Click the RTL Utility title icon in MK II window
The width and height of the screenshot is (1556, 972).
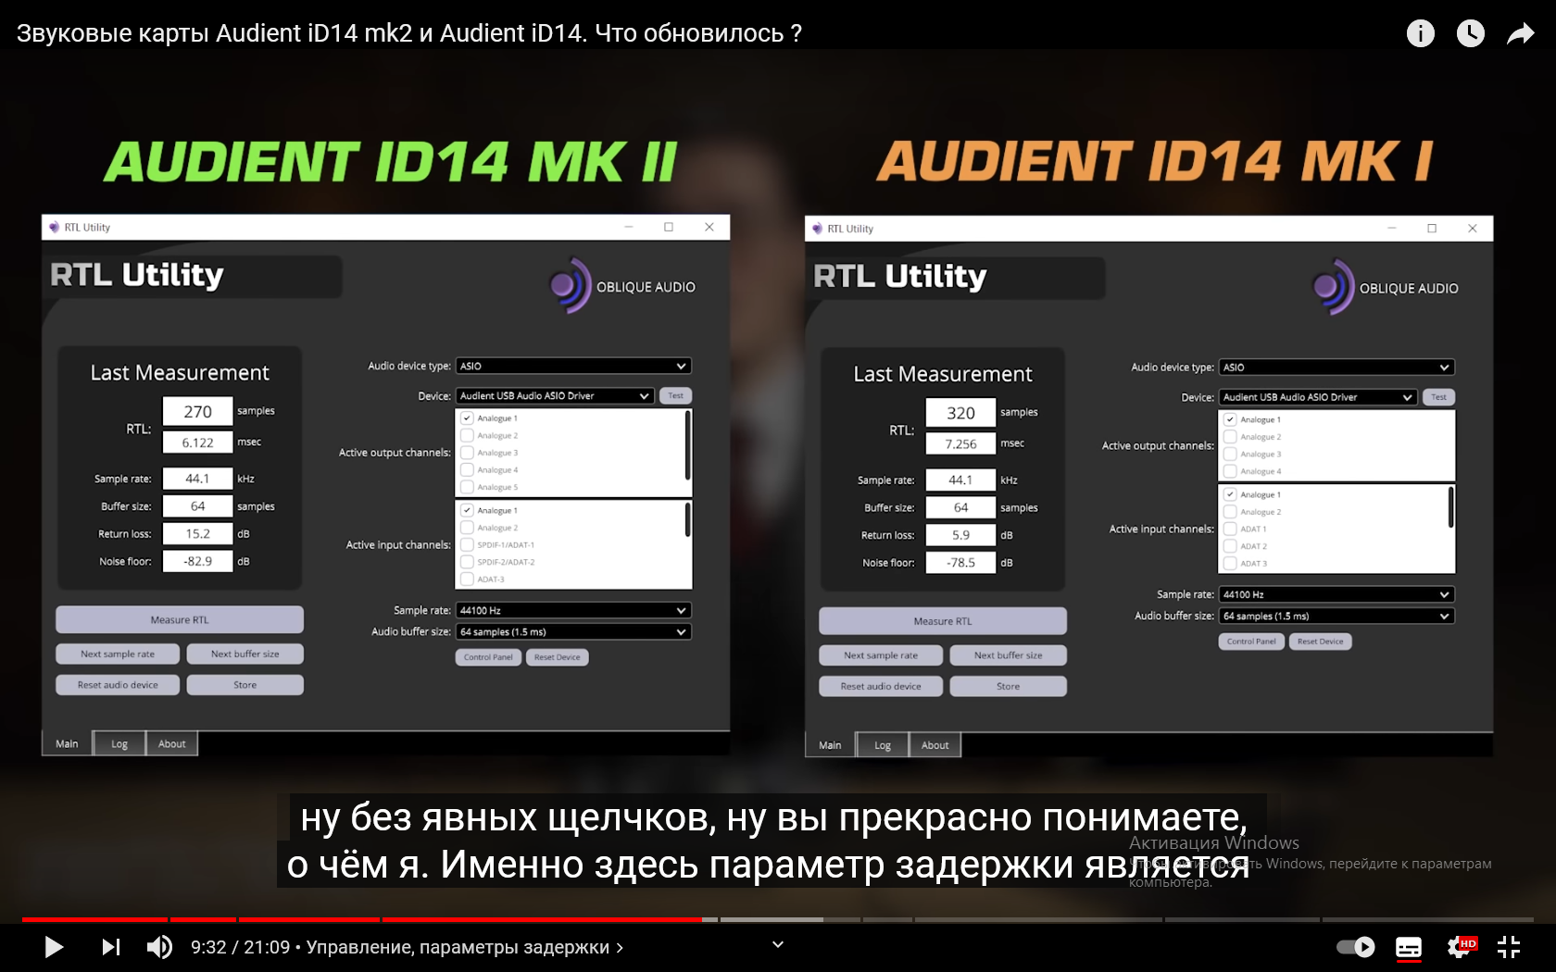click(x=55, y=227)
